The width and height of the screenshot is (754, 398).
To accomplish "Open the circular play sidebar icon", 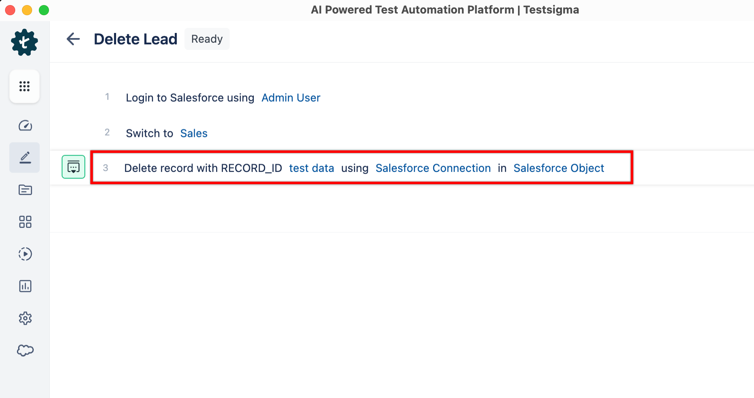I will [25, 254].
